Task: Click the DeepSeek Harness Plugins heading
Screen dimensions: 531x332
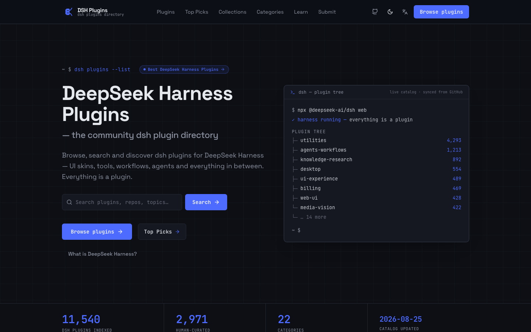Action: click(147, 104)
